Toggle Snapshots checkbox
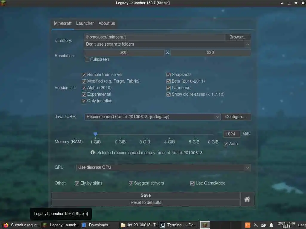The width and height of the screenshot is (306, 229). click(x=169, y=75)
